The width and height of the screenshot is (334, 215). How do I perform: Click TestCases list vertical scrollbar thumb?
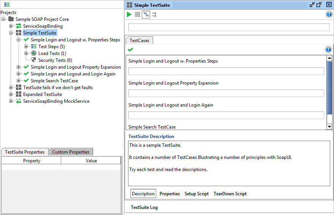pyautogui.click(x=329, y=88)
